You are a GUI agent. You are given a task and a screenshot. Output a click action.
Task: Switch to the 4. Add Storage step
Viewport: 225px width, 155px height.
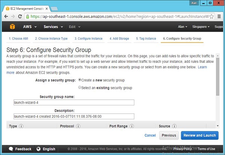pos(120,38)
